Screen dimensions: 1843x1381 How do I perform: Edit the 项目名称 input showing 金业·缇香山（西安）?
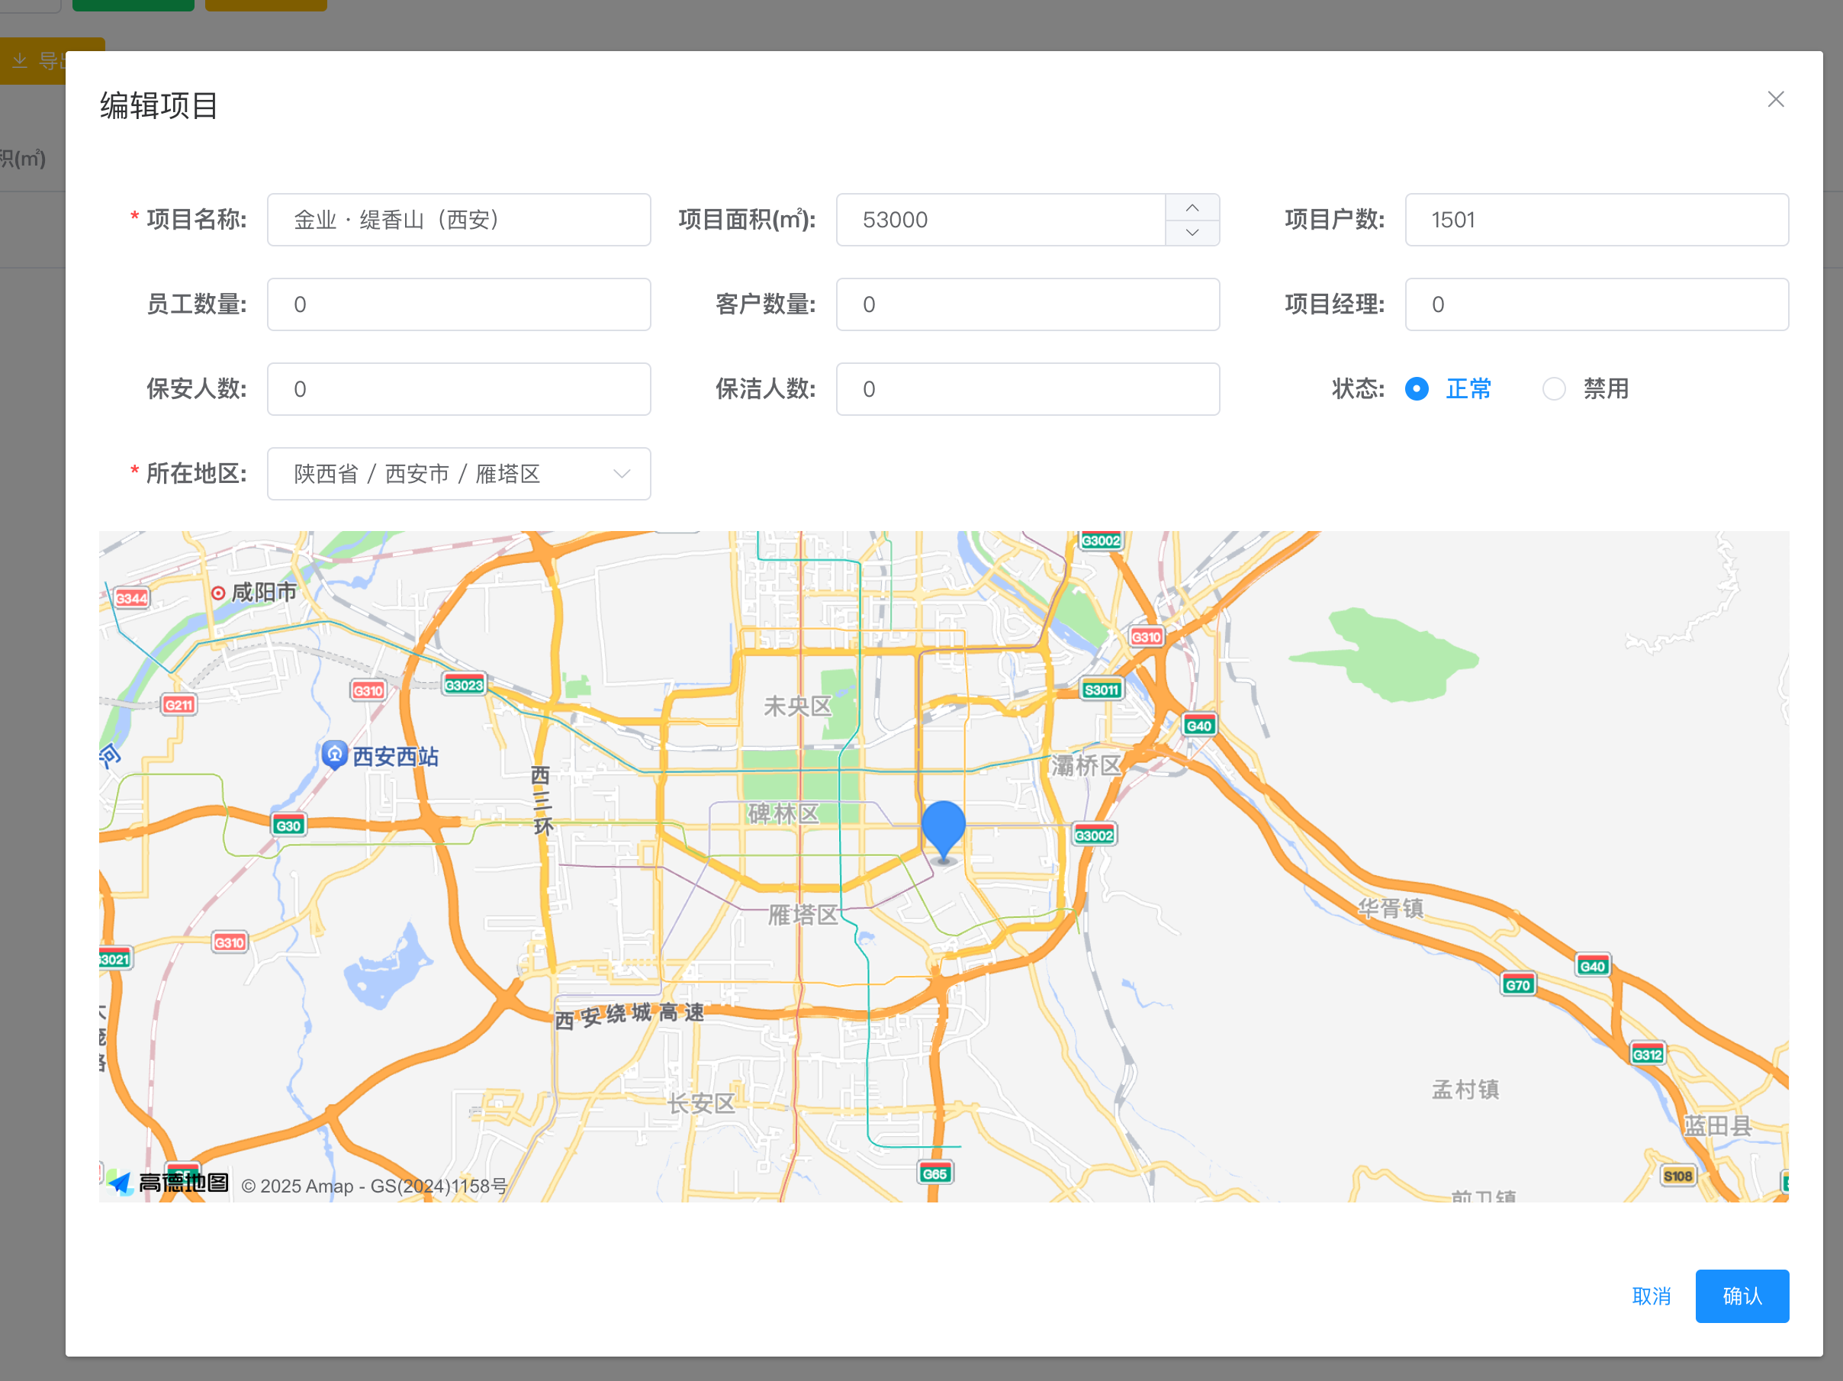point(458,219)
